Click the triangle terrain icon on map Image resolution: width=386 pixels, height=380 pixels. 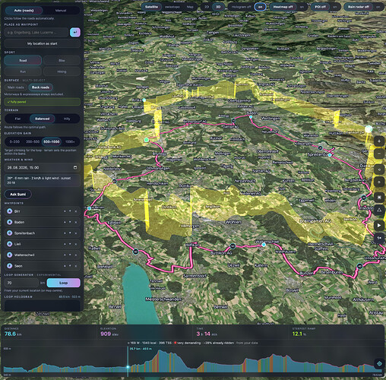point(379,210)
